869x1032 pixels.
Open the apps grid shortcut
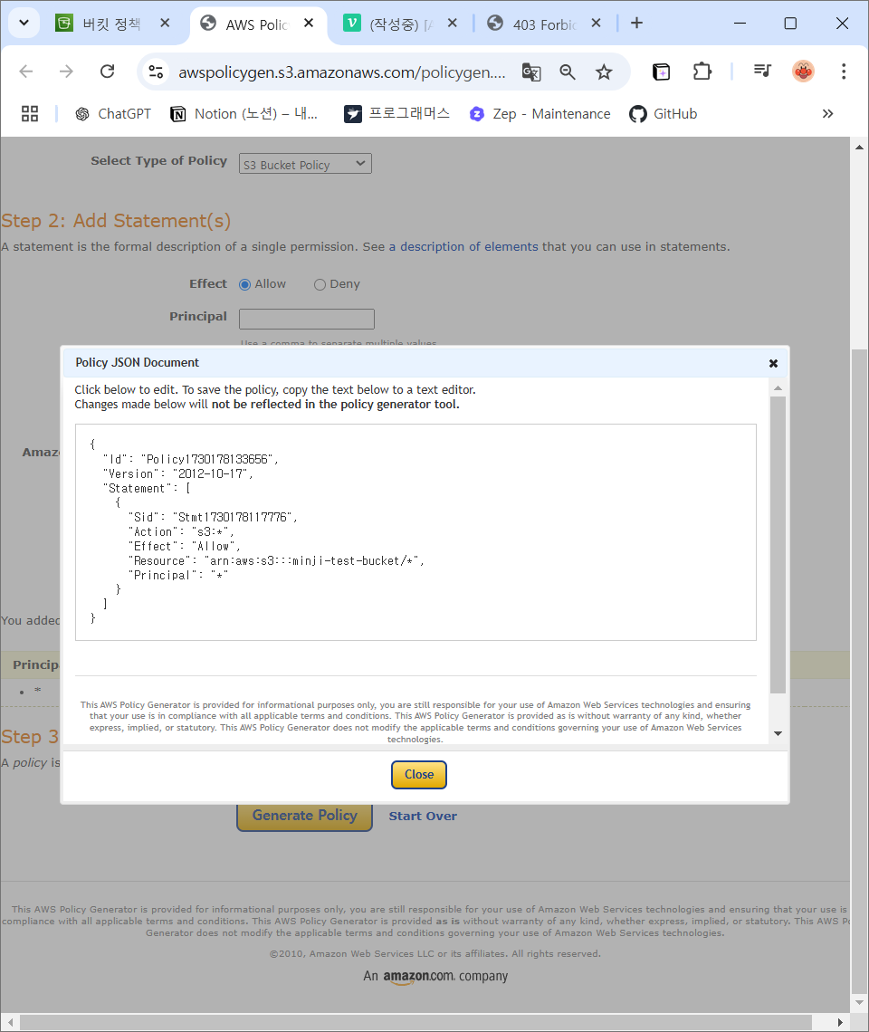30,114
